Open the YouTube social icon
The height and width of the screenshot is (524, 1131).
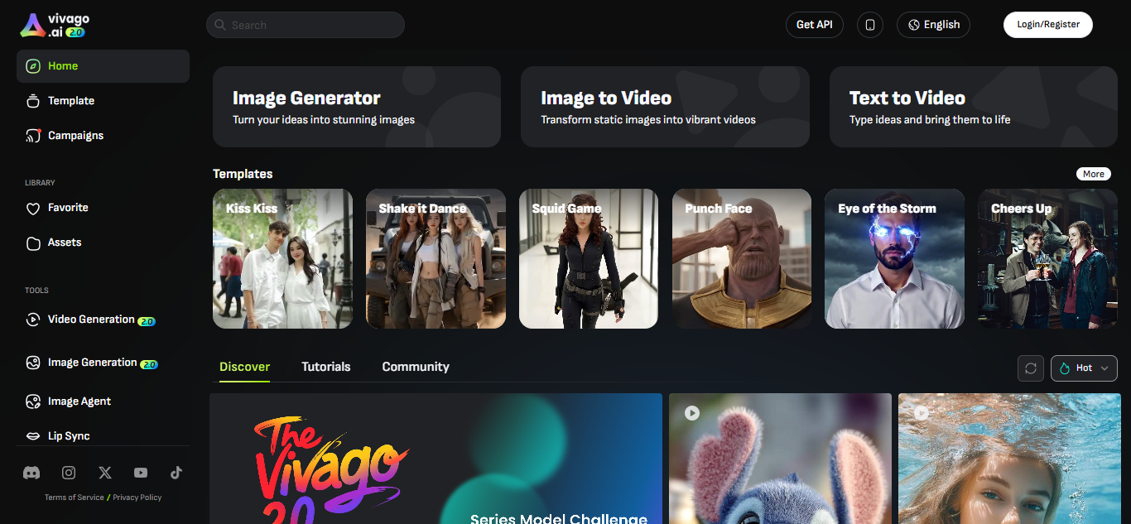141,473
